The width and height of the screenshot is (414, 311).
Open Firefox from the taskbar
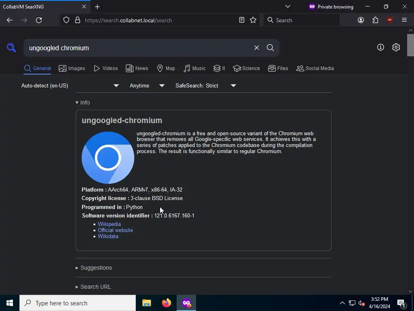pos(166,303)
